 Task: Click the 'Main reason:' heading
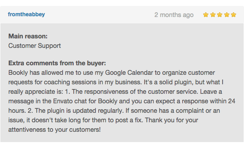(28, 36)
